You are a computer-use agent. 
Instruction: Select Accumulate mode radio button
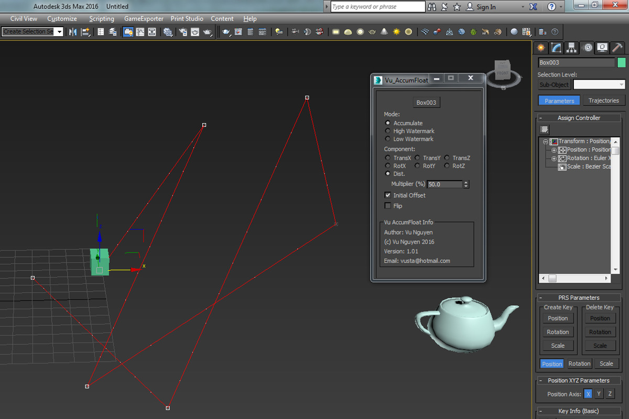tap(388, 123)
